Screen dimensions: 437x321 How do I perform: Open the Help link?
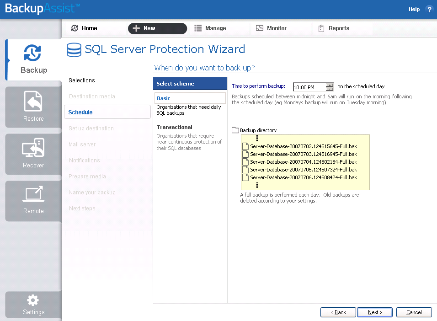coord(414,9)
